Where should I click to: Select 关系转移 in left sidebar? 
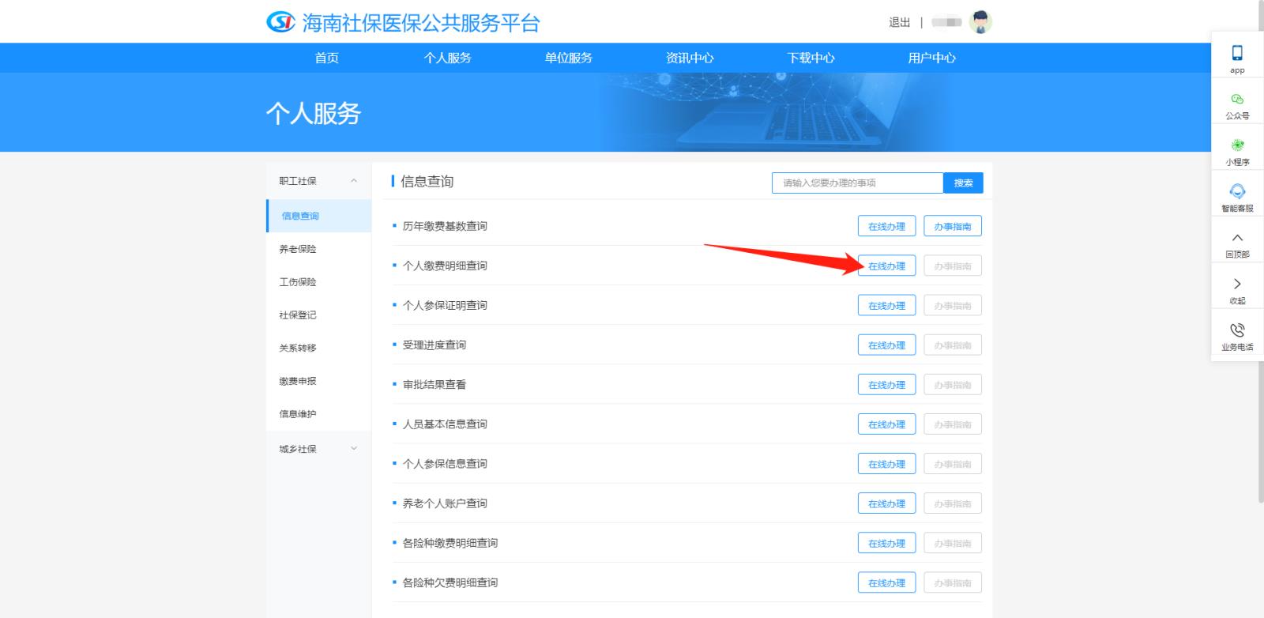click(x=298, y=348)
